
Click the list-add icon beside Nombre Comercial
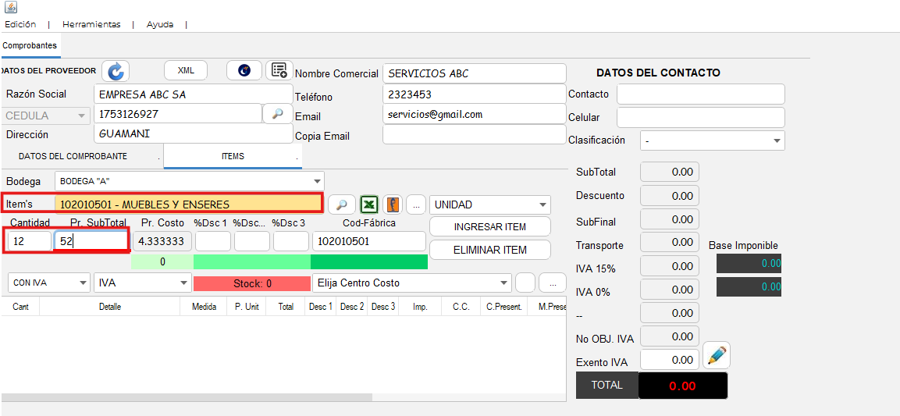279,70
